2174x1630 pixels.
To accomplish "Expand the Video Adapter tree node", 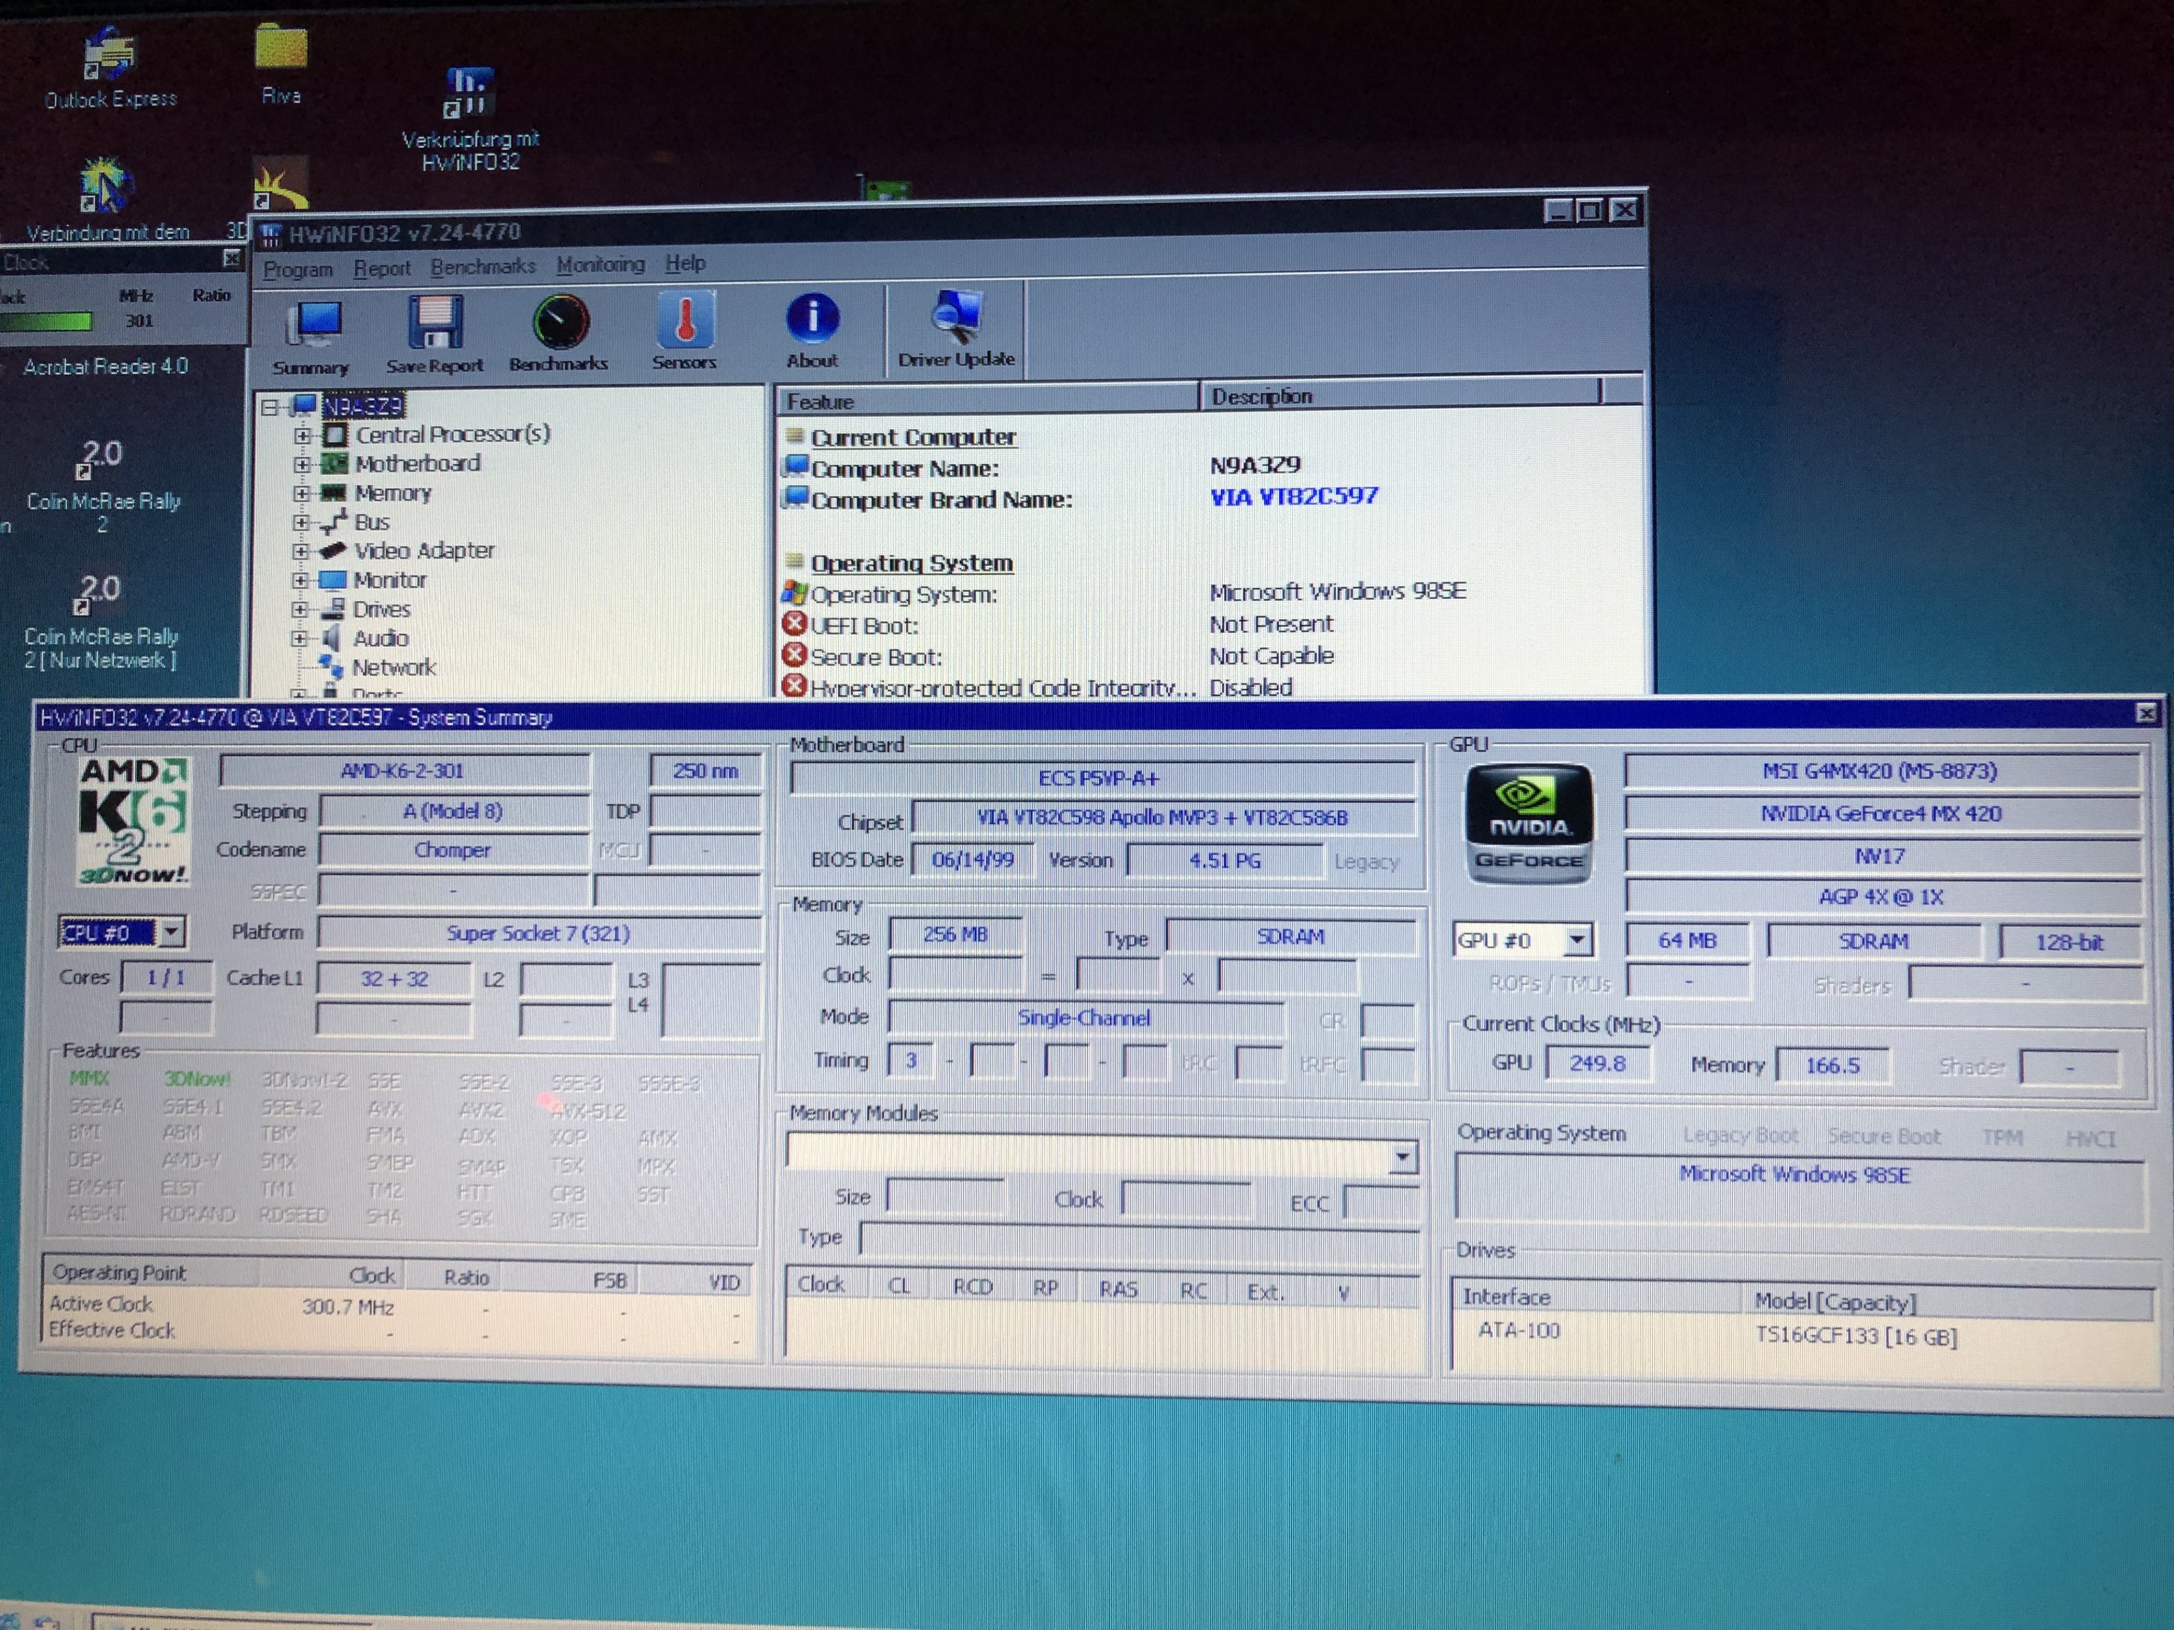I will [x=301, y=551].
